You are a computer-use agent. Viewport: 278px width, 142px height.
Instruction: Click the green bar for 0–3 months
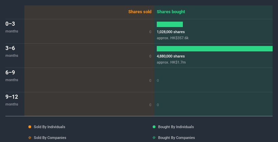[x=170, y=24]
